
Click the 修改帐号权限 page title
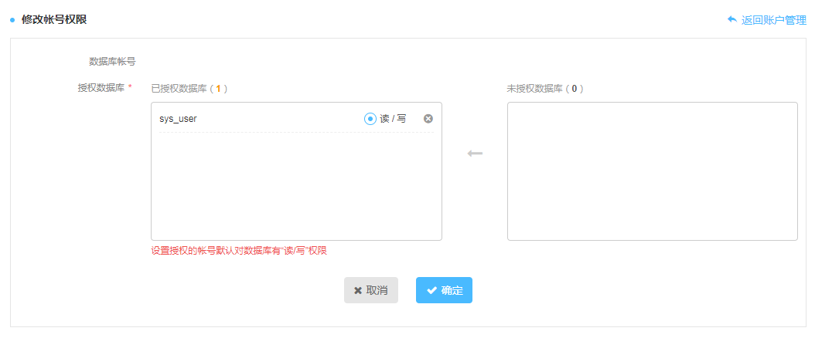54,20
